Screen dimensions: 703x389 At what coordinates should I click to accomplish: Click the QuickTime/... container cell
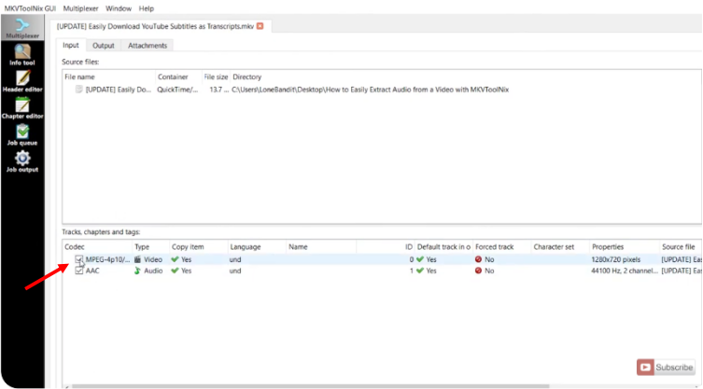pos(177,90)
